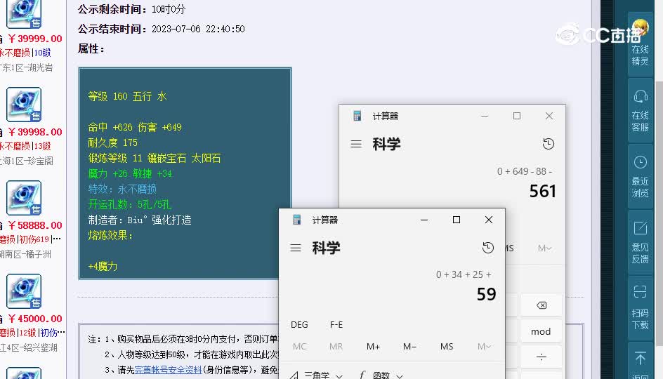Open the 完善帐号安全资料 link
Viewport: 663px width, 379px height.
tap(168, 370)
